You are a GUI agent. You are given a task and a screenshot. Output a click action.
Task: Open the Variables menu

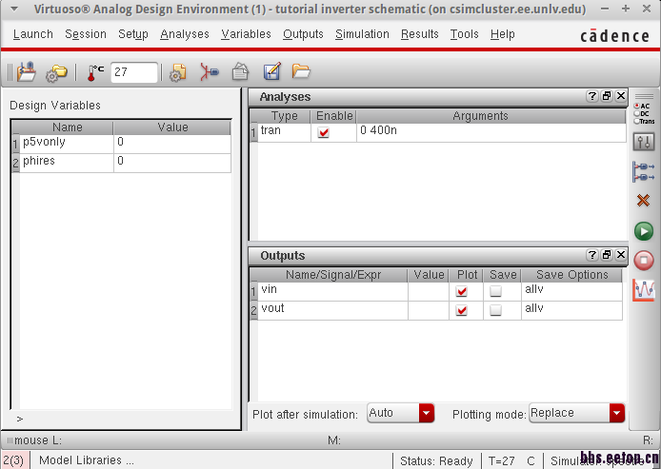(x=246, y=34)
